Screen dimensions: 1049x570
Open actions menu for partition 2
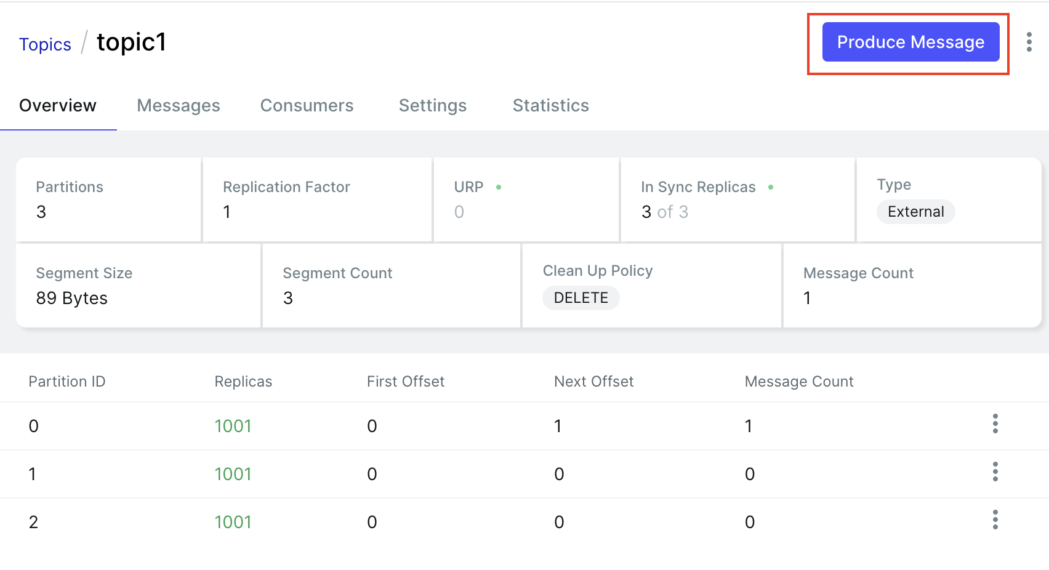995,520
